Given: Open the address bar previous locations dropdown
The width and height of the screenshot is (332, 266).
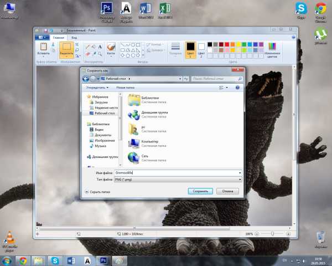Looking at the screenshot, I should pos(180,79).
